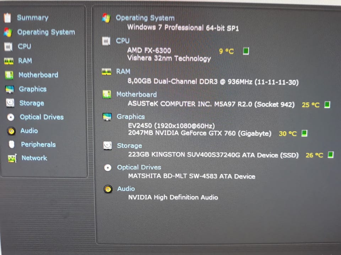The width and height of the screenshot is (341, 255).
Task: Click the sidebar Audio speaker icon
Action: click(x=11, y=131)
